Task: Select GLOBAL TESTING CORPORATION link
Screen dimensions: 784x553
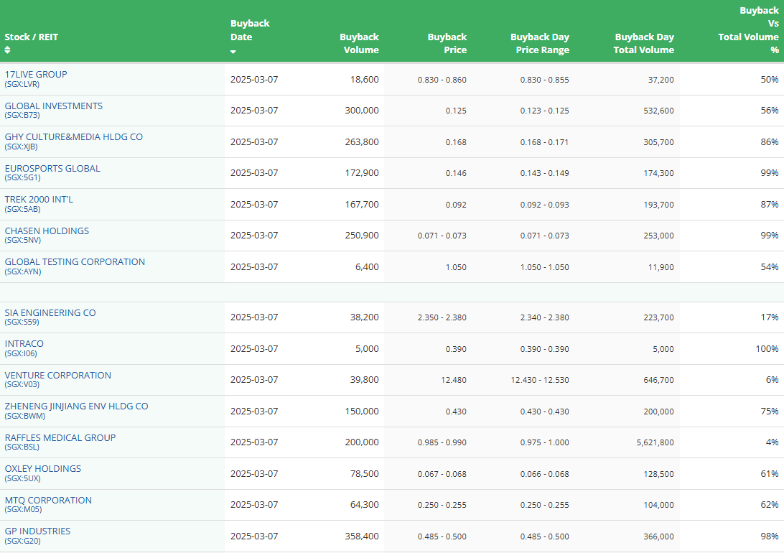Action: pyautogui.click(x=75, y=262)
